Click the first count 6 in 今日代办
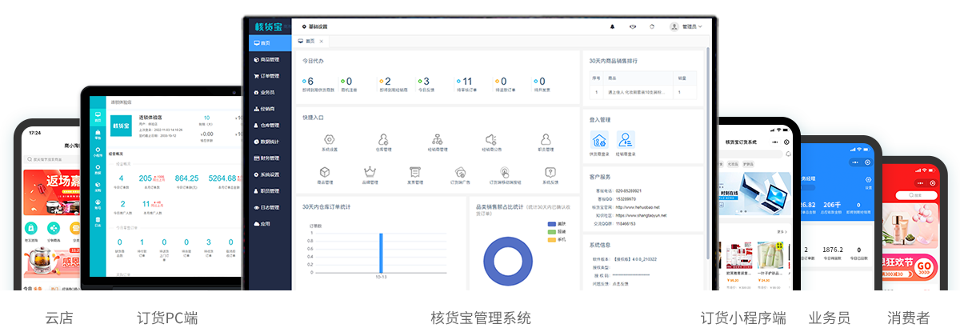Image resolution: width=960 pixels, height=336 pixels. [310, 81]
